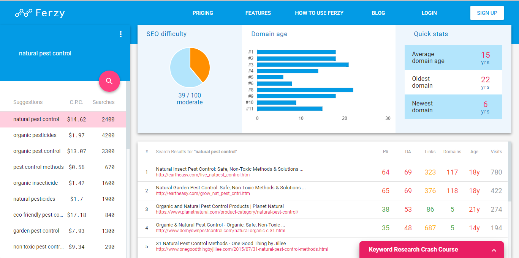
Task: Open How To Use Ferzy
Action: [319, 13]
